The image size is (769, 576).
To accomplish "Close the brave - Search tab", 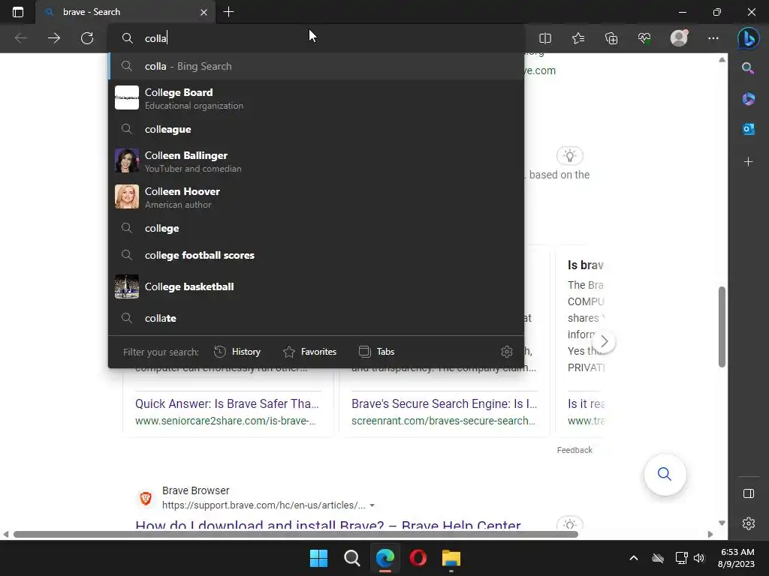I will tap(204, 12).
